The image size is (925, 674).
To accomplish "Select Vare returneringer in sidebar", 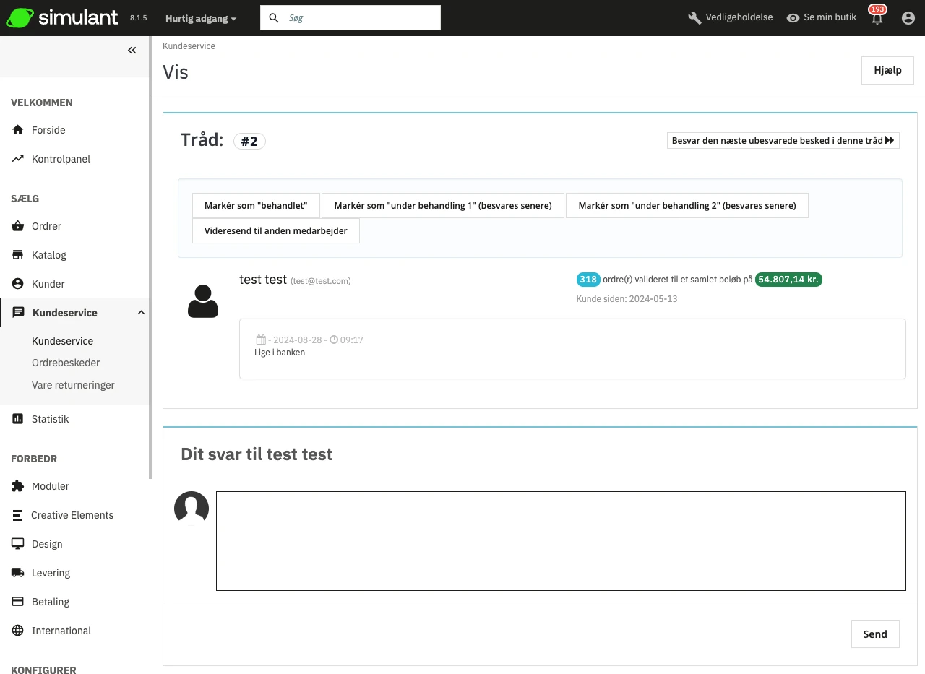I will (x=73, y=385).
